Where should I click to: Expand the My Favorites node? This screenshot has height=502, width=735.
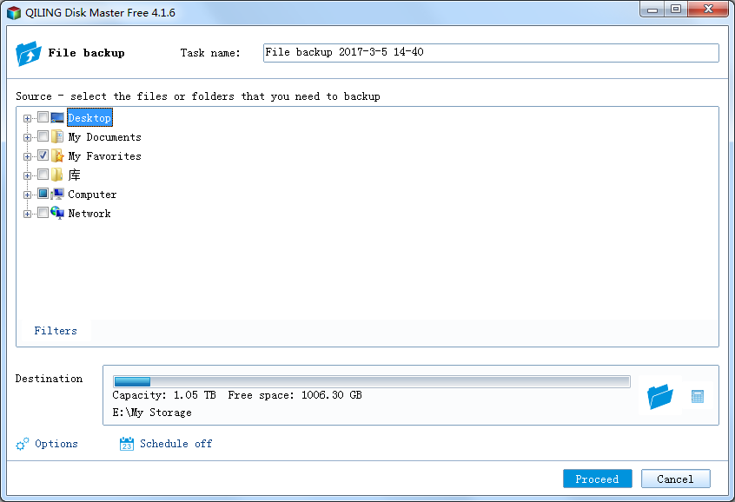(27, 157)
